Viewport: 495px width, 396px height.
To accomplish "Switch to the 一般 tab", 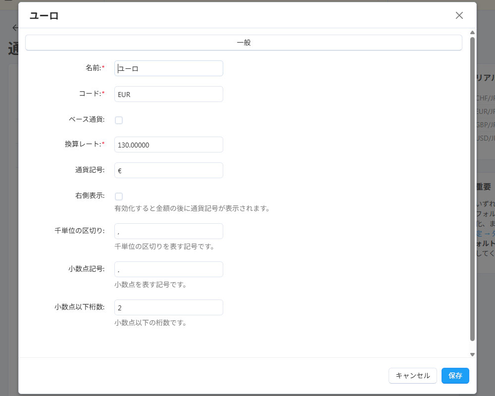I will [x=244, y=43].
